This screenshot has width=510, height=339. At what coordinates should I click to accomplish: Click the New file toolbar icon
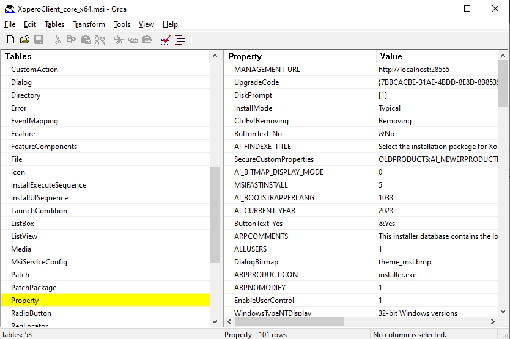pyautogui.click(x=10, y=40)
